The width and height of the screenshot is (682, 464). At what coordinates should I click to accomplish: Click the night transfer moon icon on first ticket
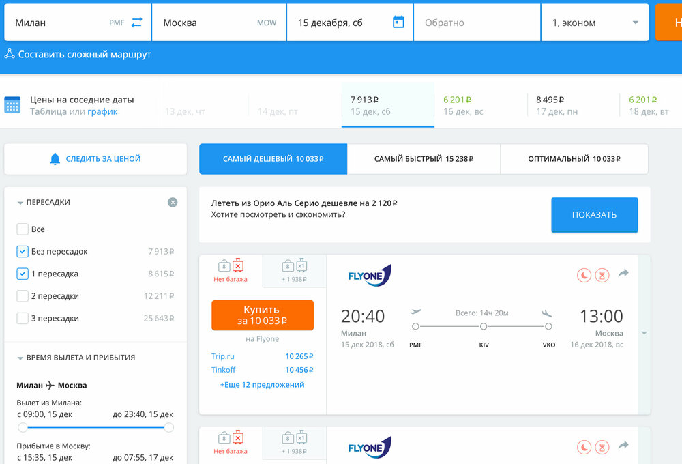(584, 275)
